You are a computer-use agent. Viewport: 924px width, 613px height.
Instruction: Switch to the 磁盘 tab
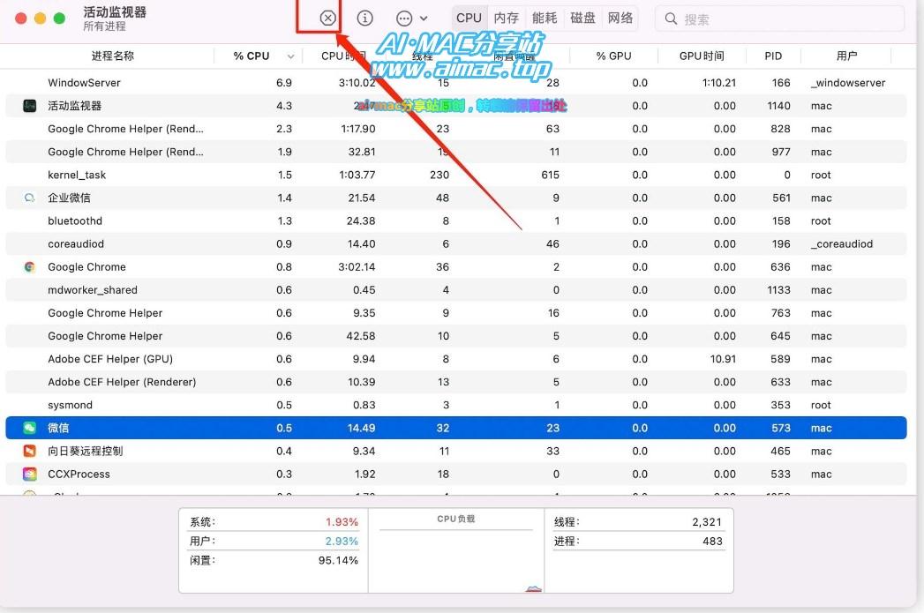tap(582, 19)
